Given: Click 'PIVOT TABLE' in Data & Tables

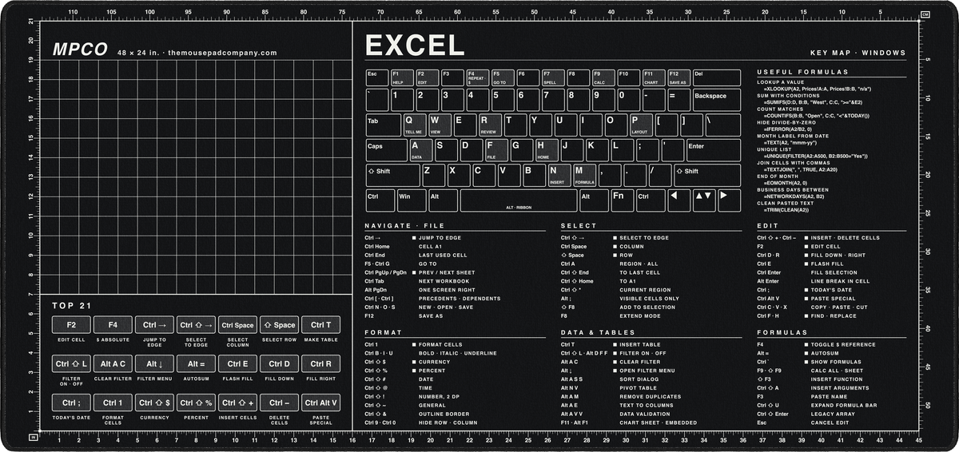Looking at the screenshot, I should 640,387.
